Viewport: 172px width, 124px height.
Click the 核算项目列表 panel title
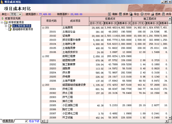[13, 18]
